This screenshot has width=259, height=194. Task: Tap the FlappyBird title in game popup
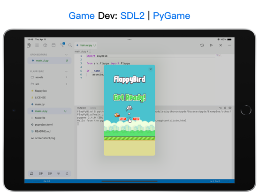pos(129,80)
